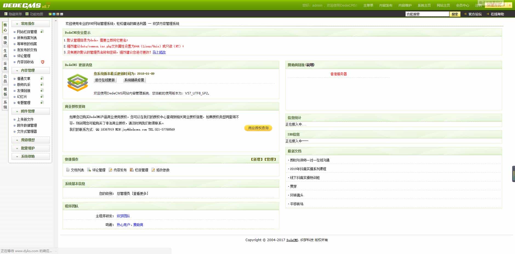点击马上修改链接更改管理员密码

pos(159,52)
